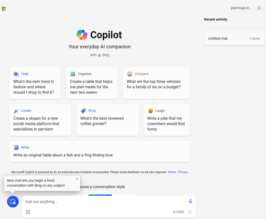Pick the coworkers joke prompt
The height and width of the screenshot is (219, 266).
click(167, 120)
